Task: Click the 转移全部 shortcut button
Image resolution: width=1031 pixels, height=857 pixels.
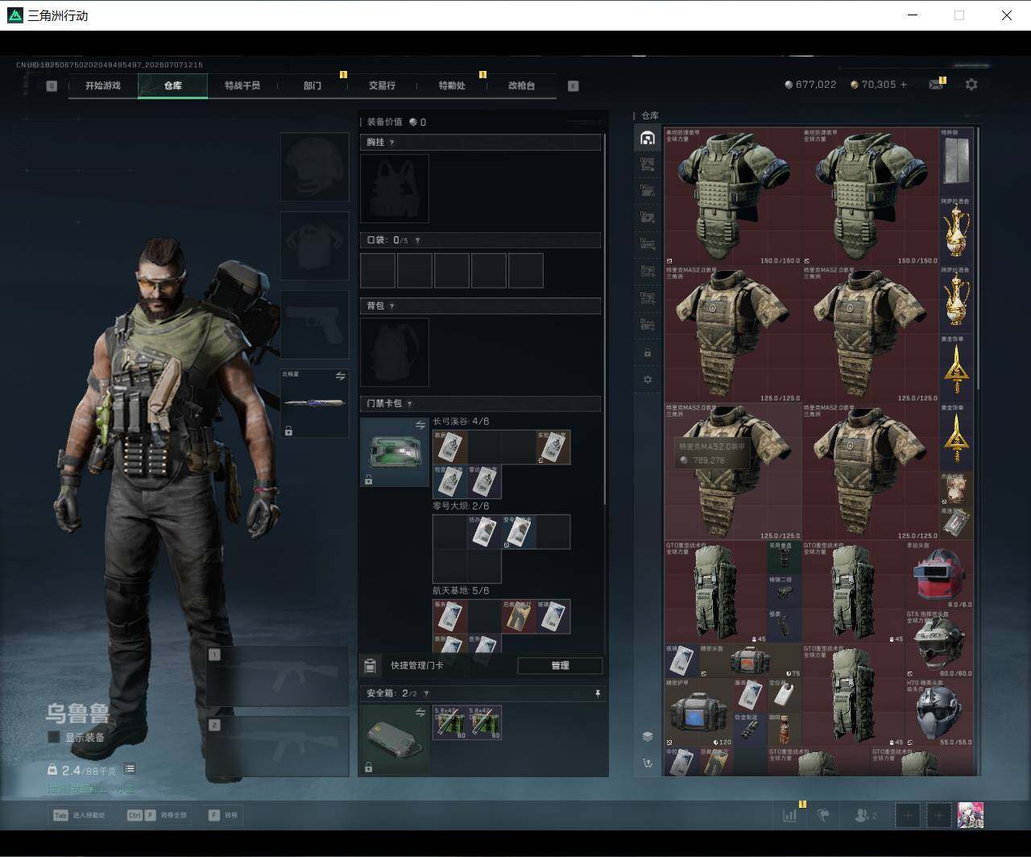Action: (157, 815)
